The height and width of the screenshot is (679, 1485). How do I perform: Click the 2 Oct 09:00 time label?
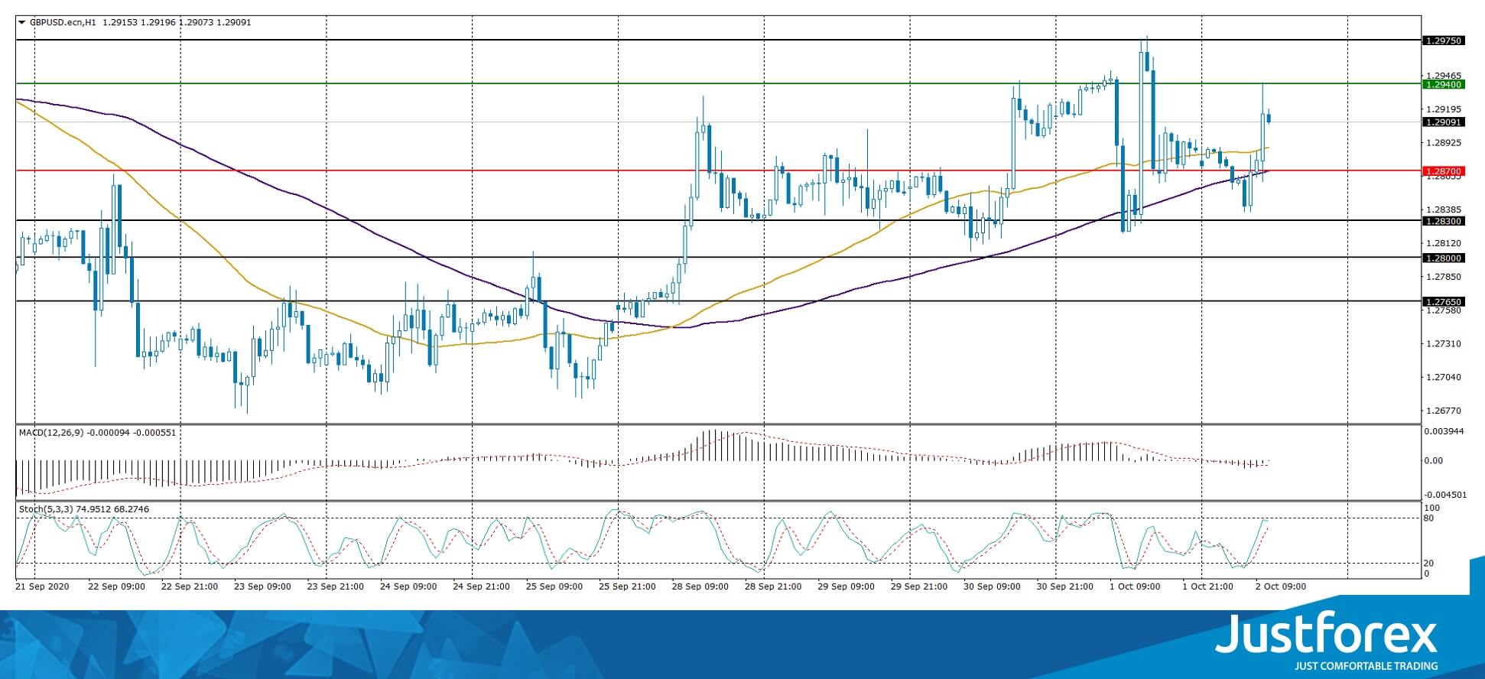(1281, 586)
